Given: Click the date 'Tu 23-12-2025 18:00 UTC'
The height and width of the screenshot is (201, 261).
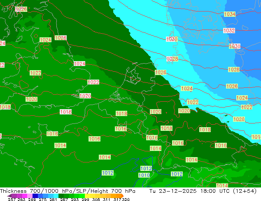Looking at the screenshot, I should (x=189, y=191).
